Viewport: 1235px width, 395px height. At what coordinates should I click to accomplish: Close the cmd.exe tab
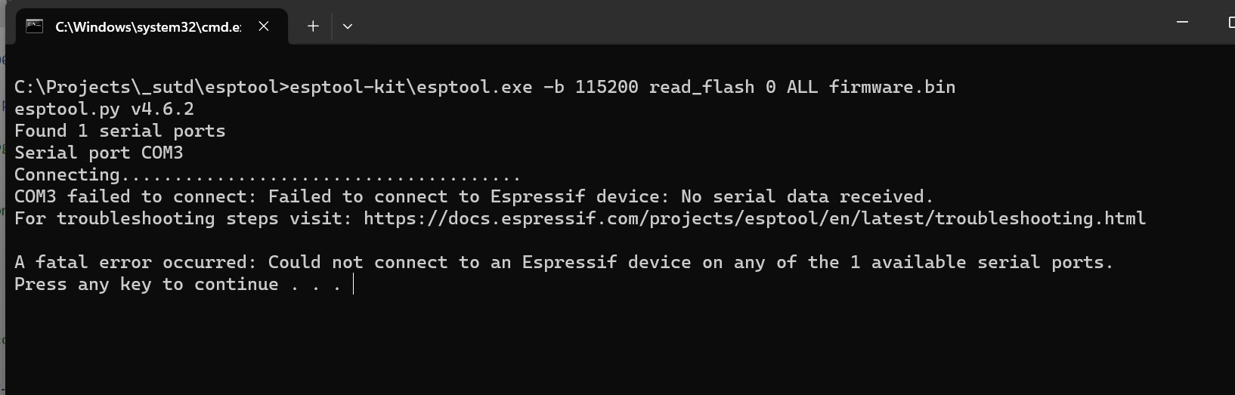pyautogui.click(x=264, y=26)
